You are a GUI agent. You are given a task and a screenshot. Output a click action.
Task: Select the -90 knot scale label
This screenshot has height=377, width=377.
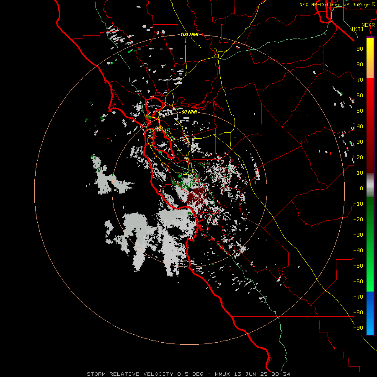[x=358, y=328]
